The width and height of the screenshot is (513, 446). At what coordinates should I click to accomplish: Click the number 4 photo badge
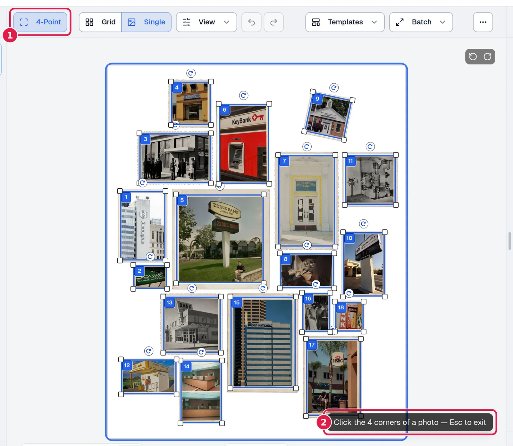177,88
